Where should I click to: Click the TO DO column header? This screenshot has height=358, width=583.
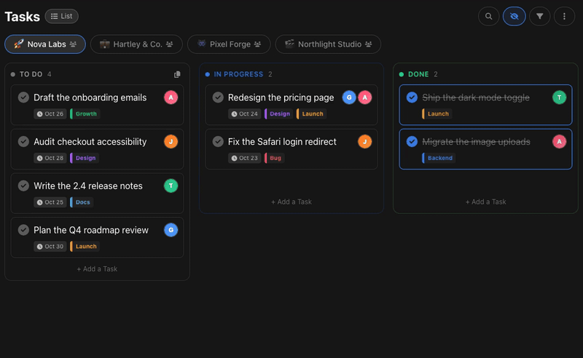[31, 74]
